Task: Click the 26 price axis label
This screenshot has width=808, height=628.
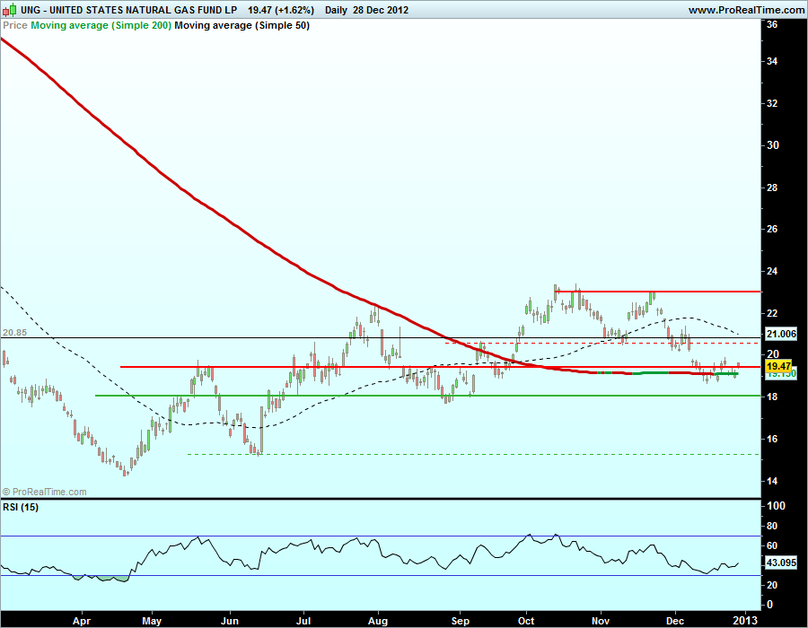Action: 772,229
